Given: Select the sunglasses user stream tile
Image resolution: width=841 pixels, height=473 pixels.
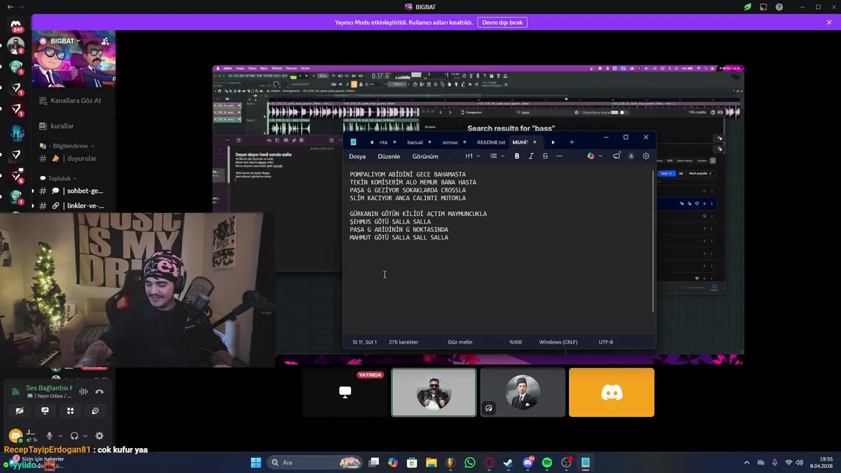Looking at the screenshot, I should point(434,392).
